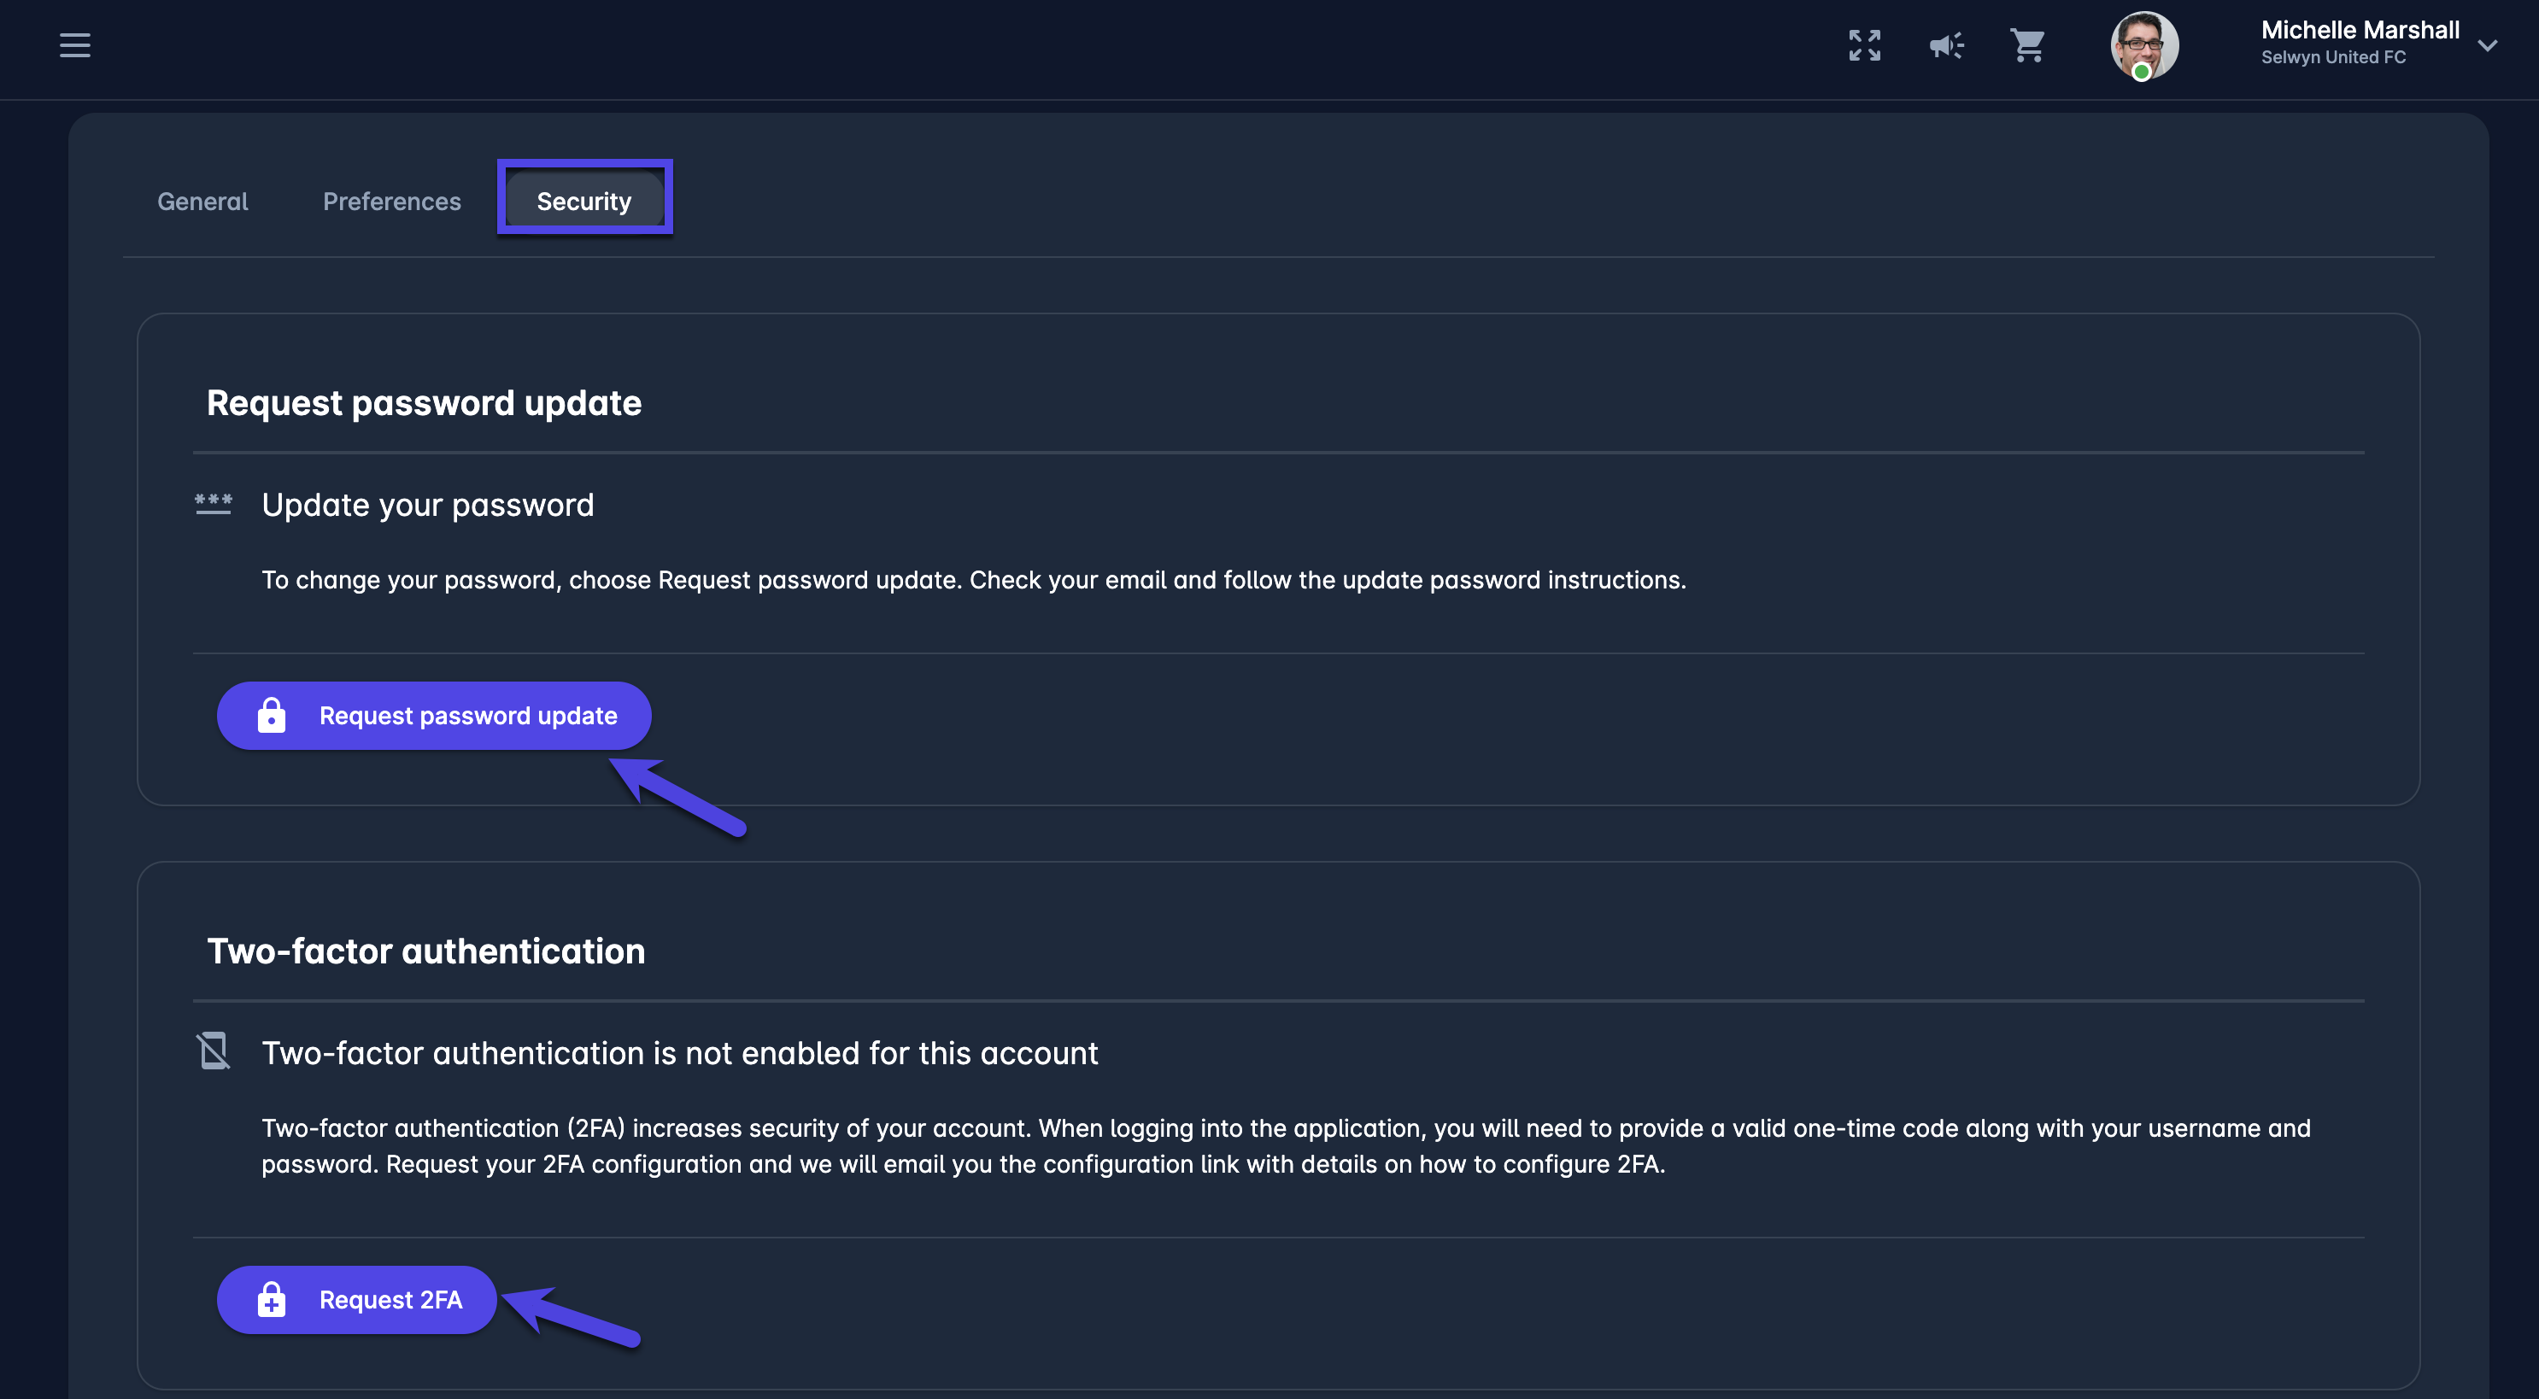This screenshot has height=1399, width=2539.
Task: Click the password asterisks icon
Action: [213, 505]
